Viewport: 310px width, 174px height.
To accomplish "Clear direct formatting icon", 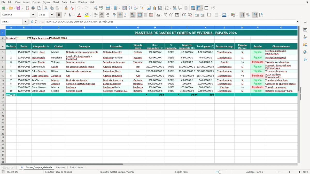I will (72, 8).
